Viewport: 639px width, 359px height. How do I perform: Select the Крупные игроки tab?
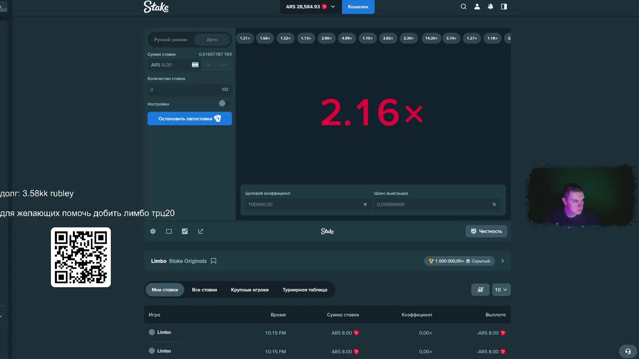click(250, 290)
